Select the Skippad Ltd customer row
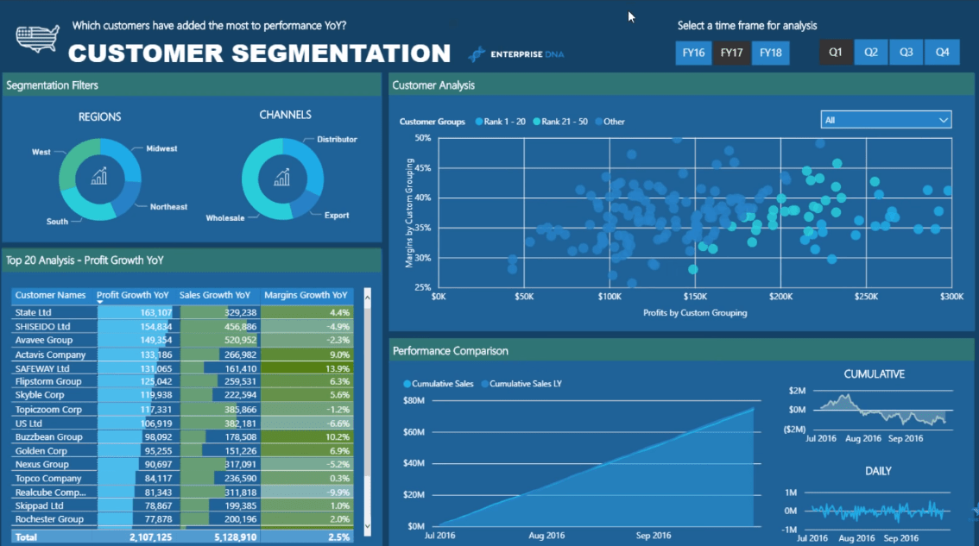The height and width of the screenshot is (546, 979). point(182,505)
